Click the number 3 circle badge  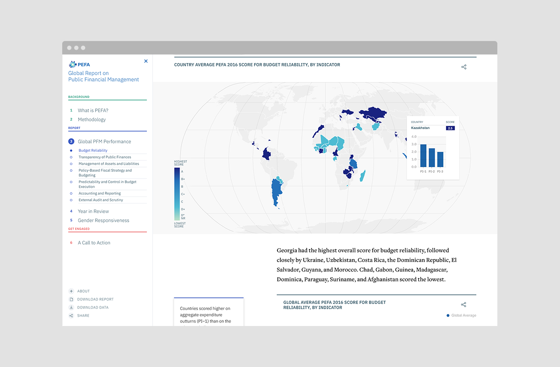pyautogui.click(x=71, y=142)
